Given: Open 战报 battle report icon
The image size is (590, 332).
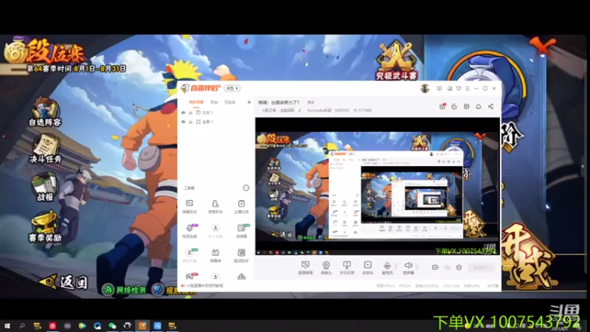Looking at the screenshot, I should (45, 187).
